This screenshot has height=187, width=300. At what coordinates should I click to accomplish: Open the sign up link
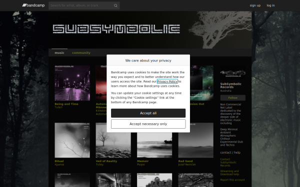coord(255,5)
